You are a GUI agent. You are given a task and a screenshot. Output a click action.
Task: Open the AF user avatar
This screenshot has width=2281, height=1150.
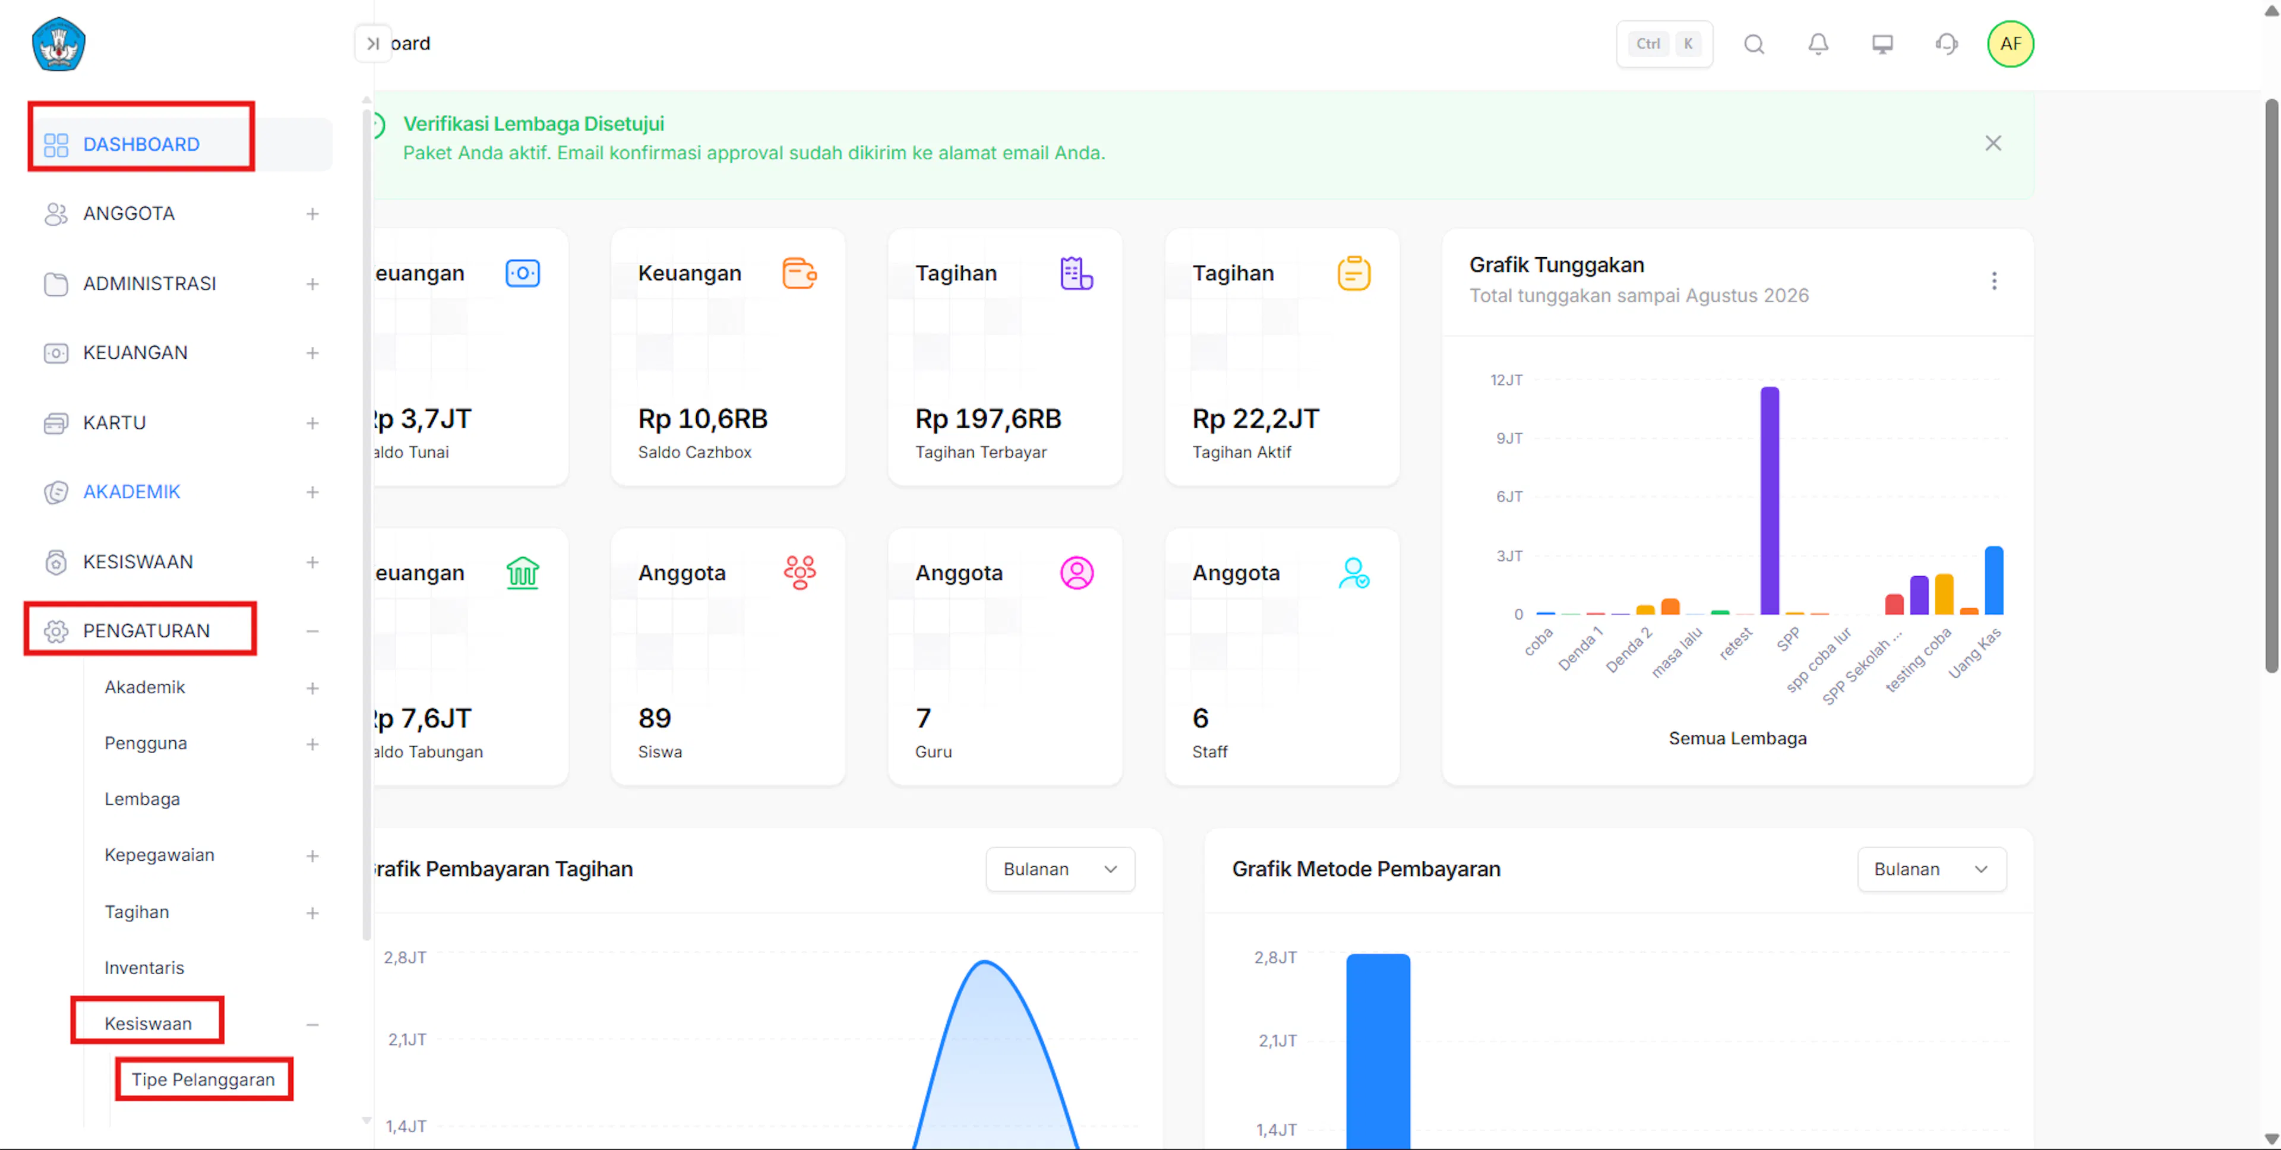(2010, 45)
